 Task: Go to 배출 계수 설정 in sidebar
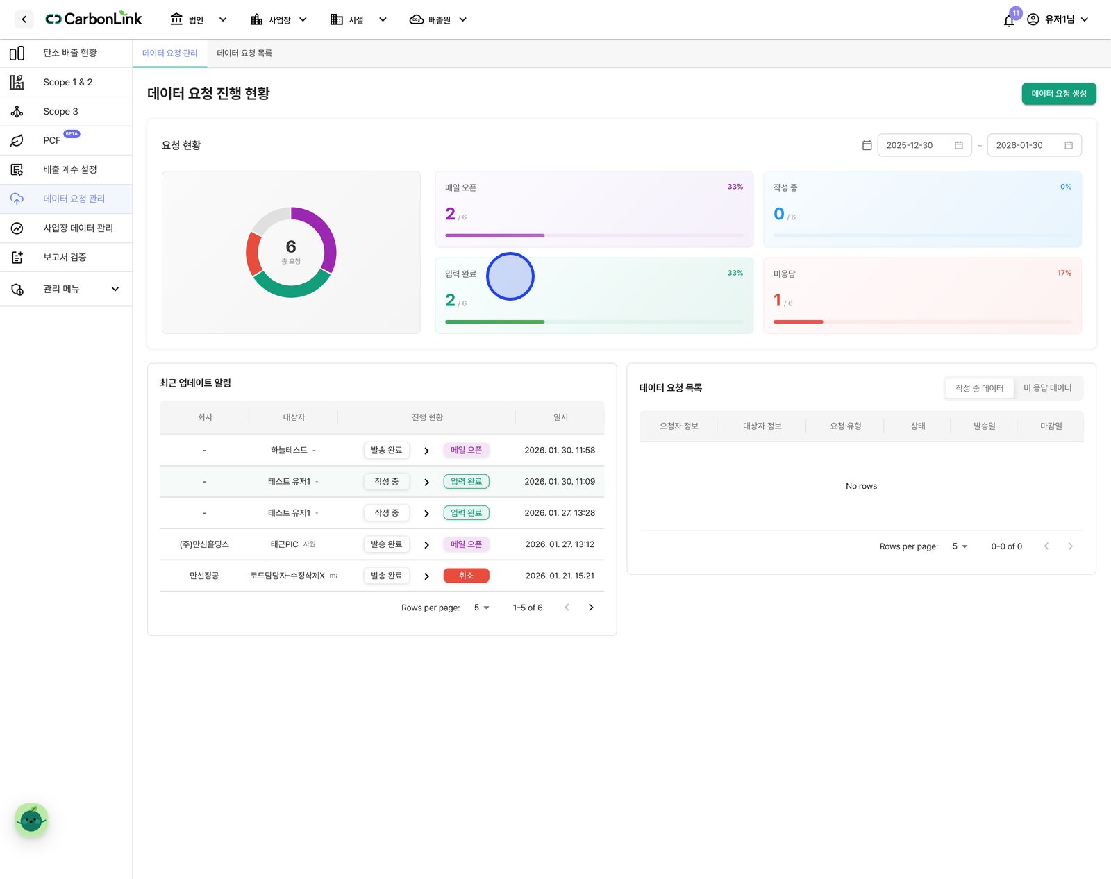[x=66, y=169]
